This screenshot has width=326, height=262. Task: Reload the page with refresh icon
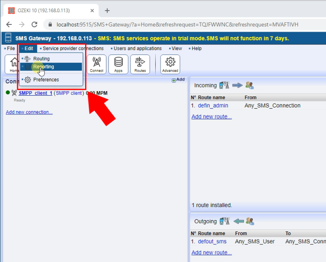[34, 24]
